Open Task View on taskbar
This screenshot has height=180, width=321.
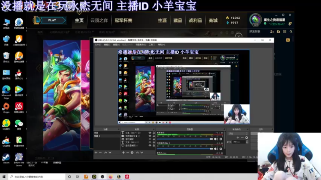[x=77, y=176]
